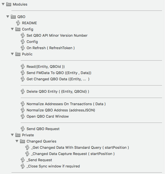This screenshot has width=165, height=174.
Task: Select Normalize QBO Address (addressJSON) script
Action: [x=61, y=110]
